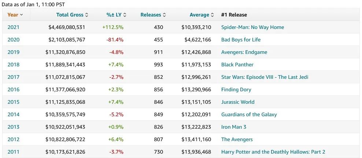Open the 2020 year link

(13, 40)
